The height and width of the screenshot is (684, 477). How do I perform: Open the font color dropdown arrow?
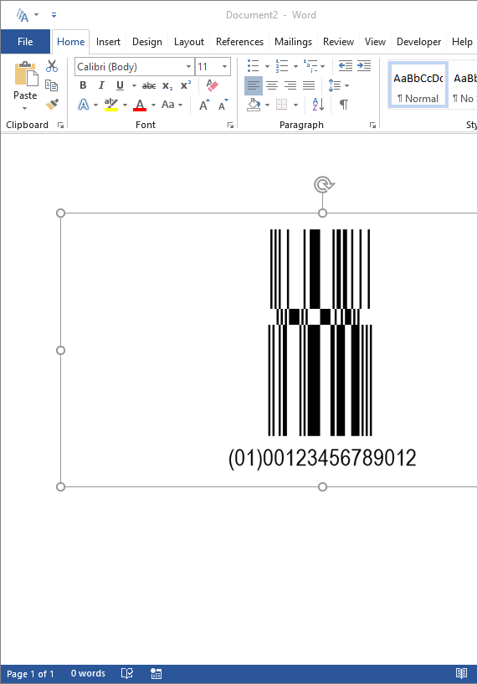click(x=153, y=105)
